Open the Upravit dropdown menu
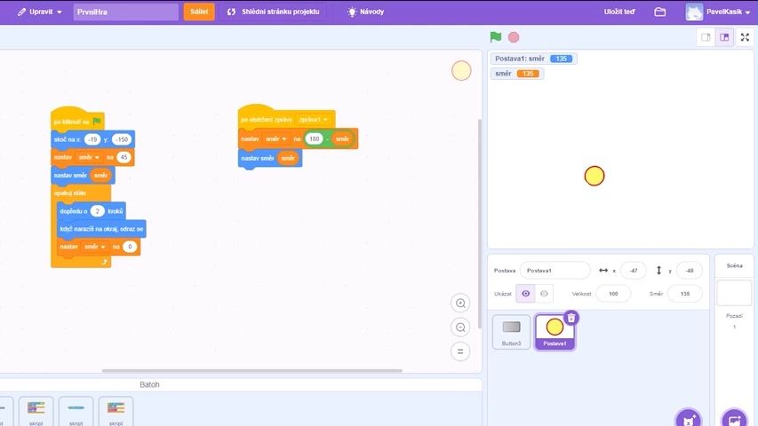The height and width of the screenshot is (426, 758). pos(40,12)
